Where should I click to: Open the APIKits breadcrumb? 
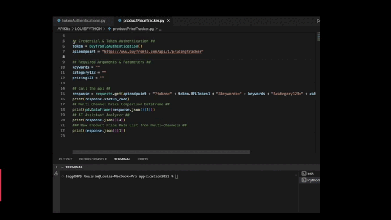coord(64,29)
